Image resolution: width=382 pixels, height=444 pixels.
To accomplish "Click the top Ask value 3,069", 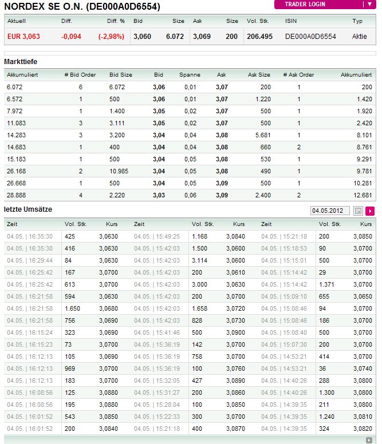I will point(202,37).
